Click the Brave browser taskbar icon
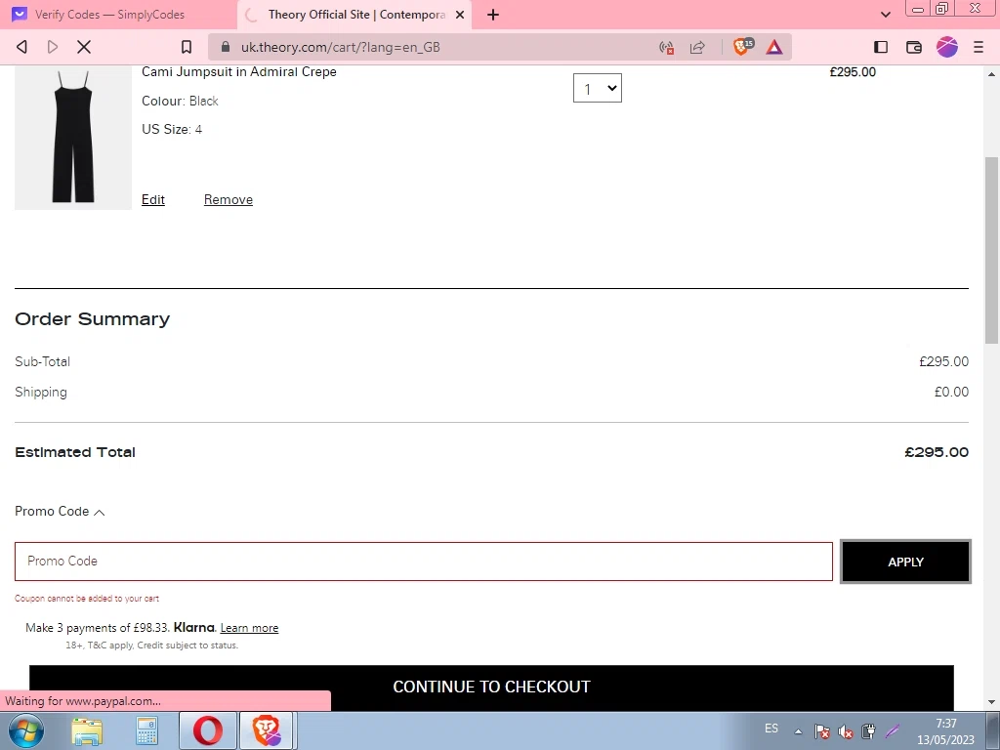 (x=266, y=730)
